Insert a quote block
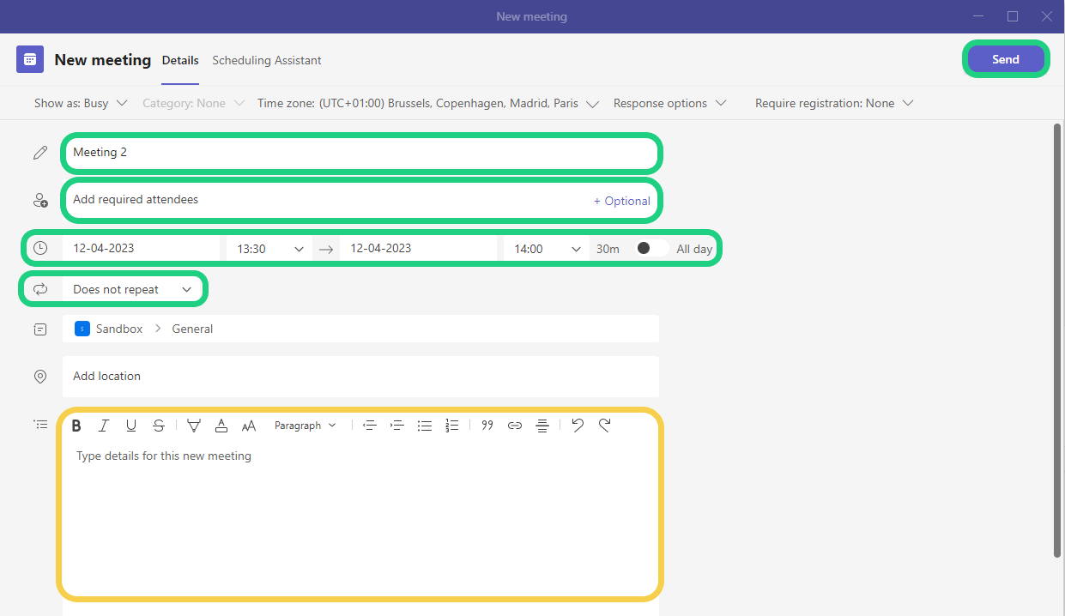The width and height of the screenshot is (1065, 616). point(487,426)
